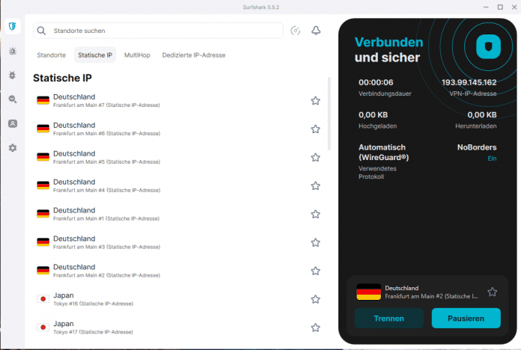
Task: Open the Surfshark VPN shield tab in sidebar
Action: point(13,26)
